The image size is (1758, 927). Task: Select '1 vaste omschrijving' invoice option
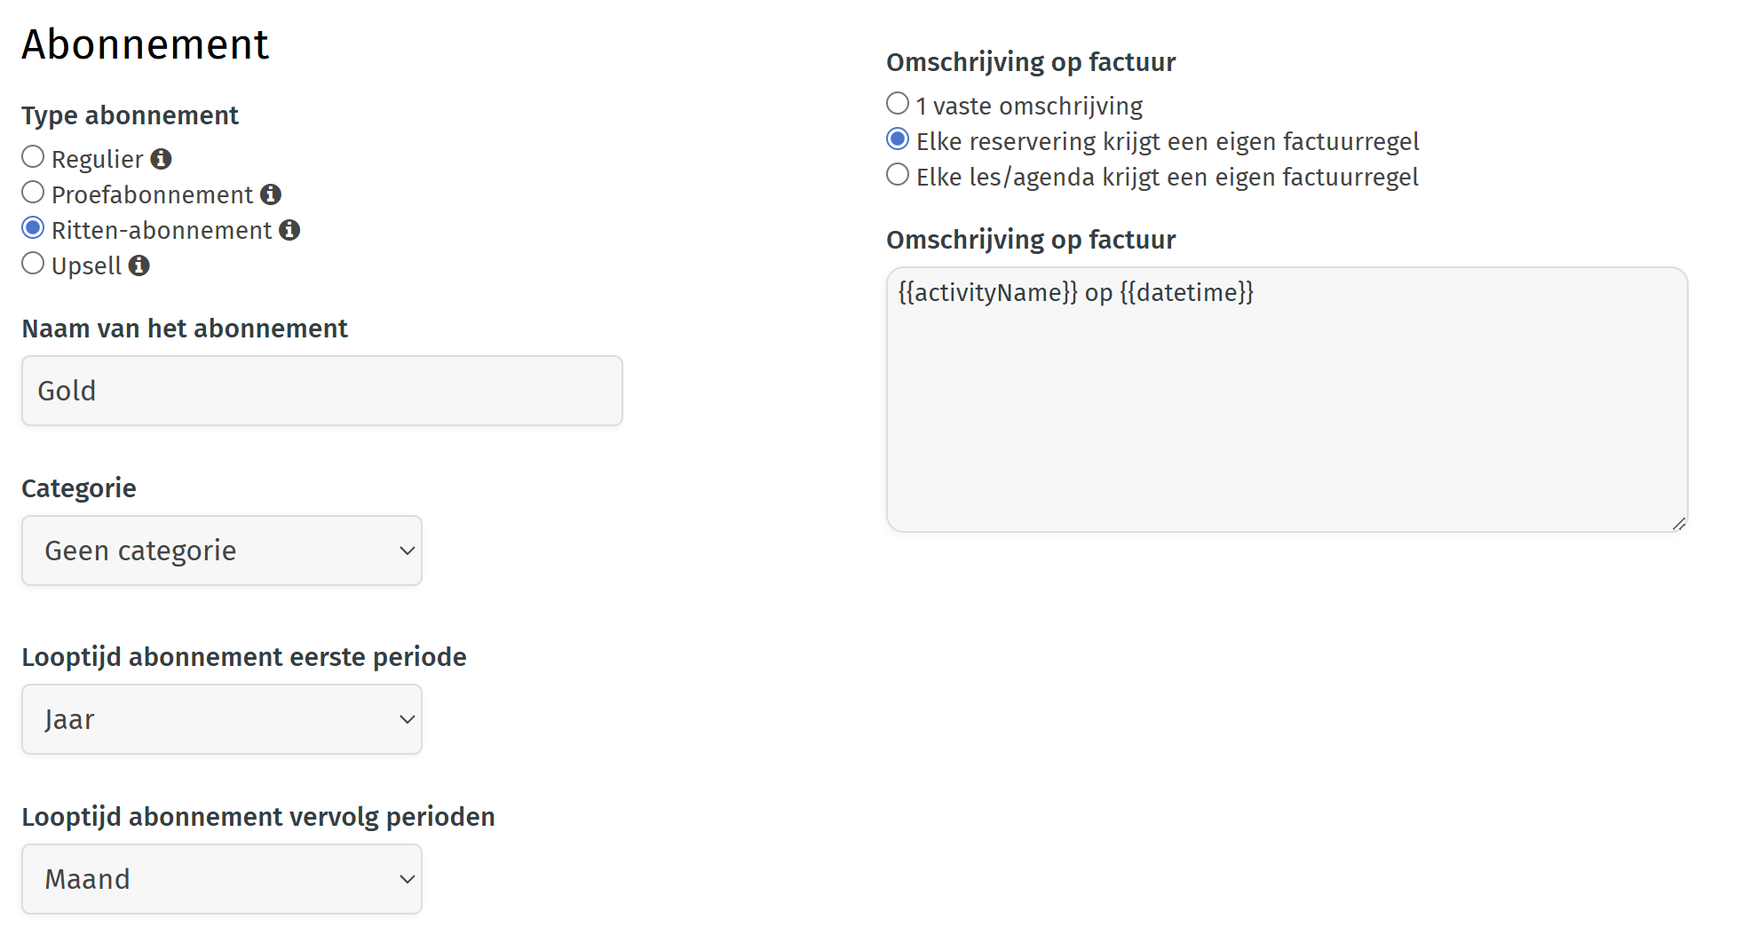898,104
